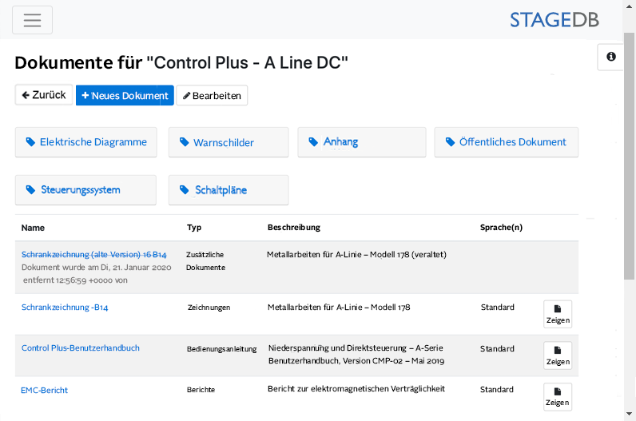Open the removed Schrankzeichnung alte Version link
The width and height of the screenshot is (636, 421).
[x=93, y=254]
